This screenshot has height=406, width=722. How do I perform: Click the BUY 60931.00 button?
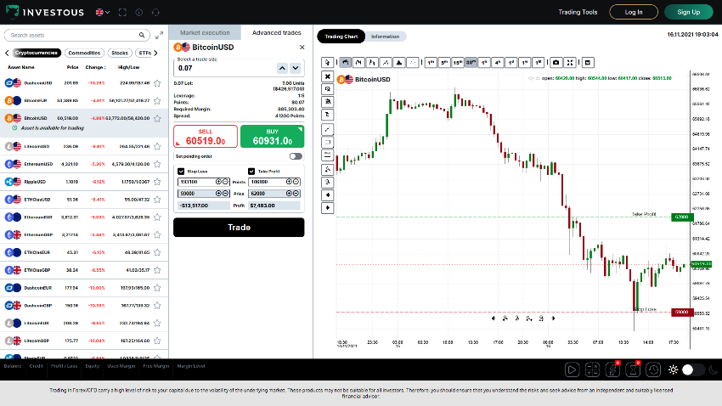[272, 137]
